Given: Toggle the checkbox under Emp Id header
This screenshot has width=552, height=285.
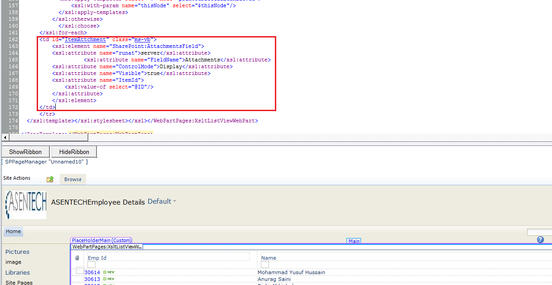Looking at the screenshot, I should (92, 264).
